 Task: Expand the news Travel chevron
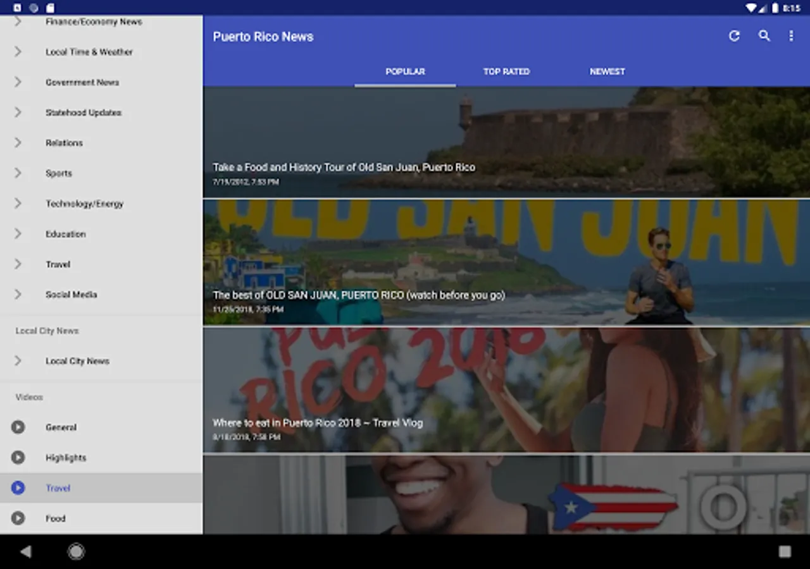coord(18,264)
